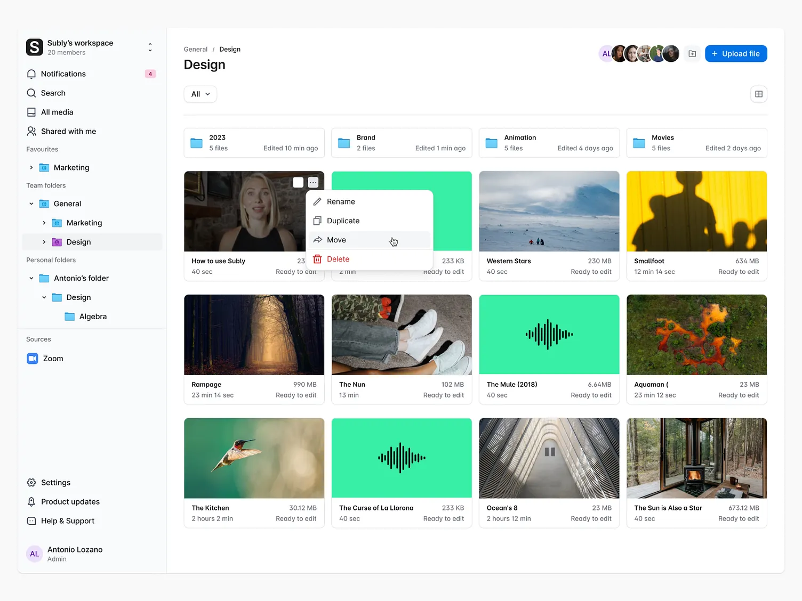The image size is (802, 601).
Task: Expand the Marketing favourite folder
Action: (x=31, y=167)
